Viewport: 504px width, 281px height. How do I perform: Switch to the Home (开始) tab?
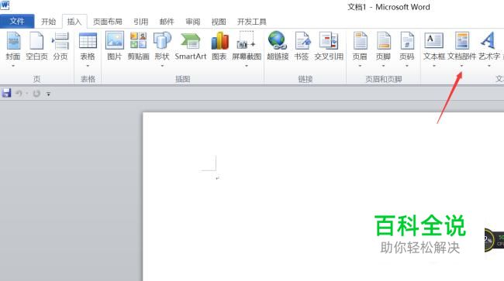(49, 22)
